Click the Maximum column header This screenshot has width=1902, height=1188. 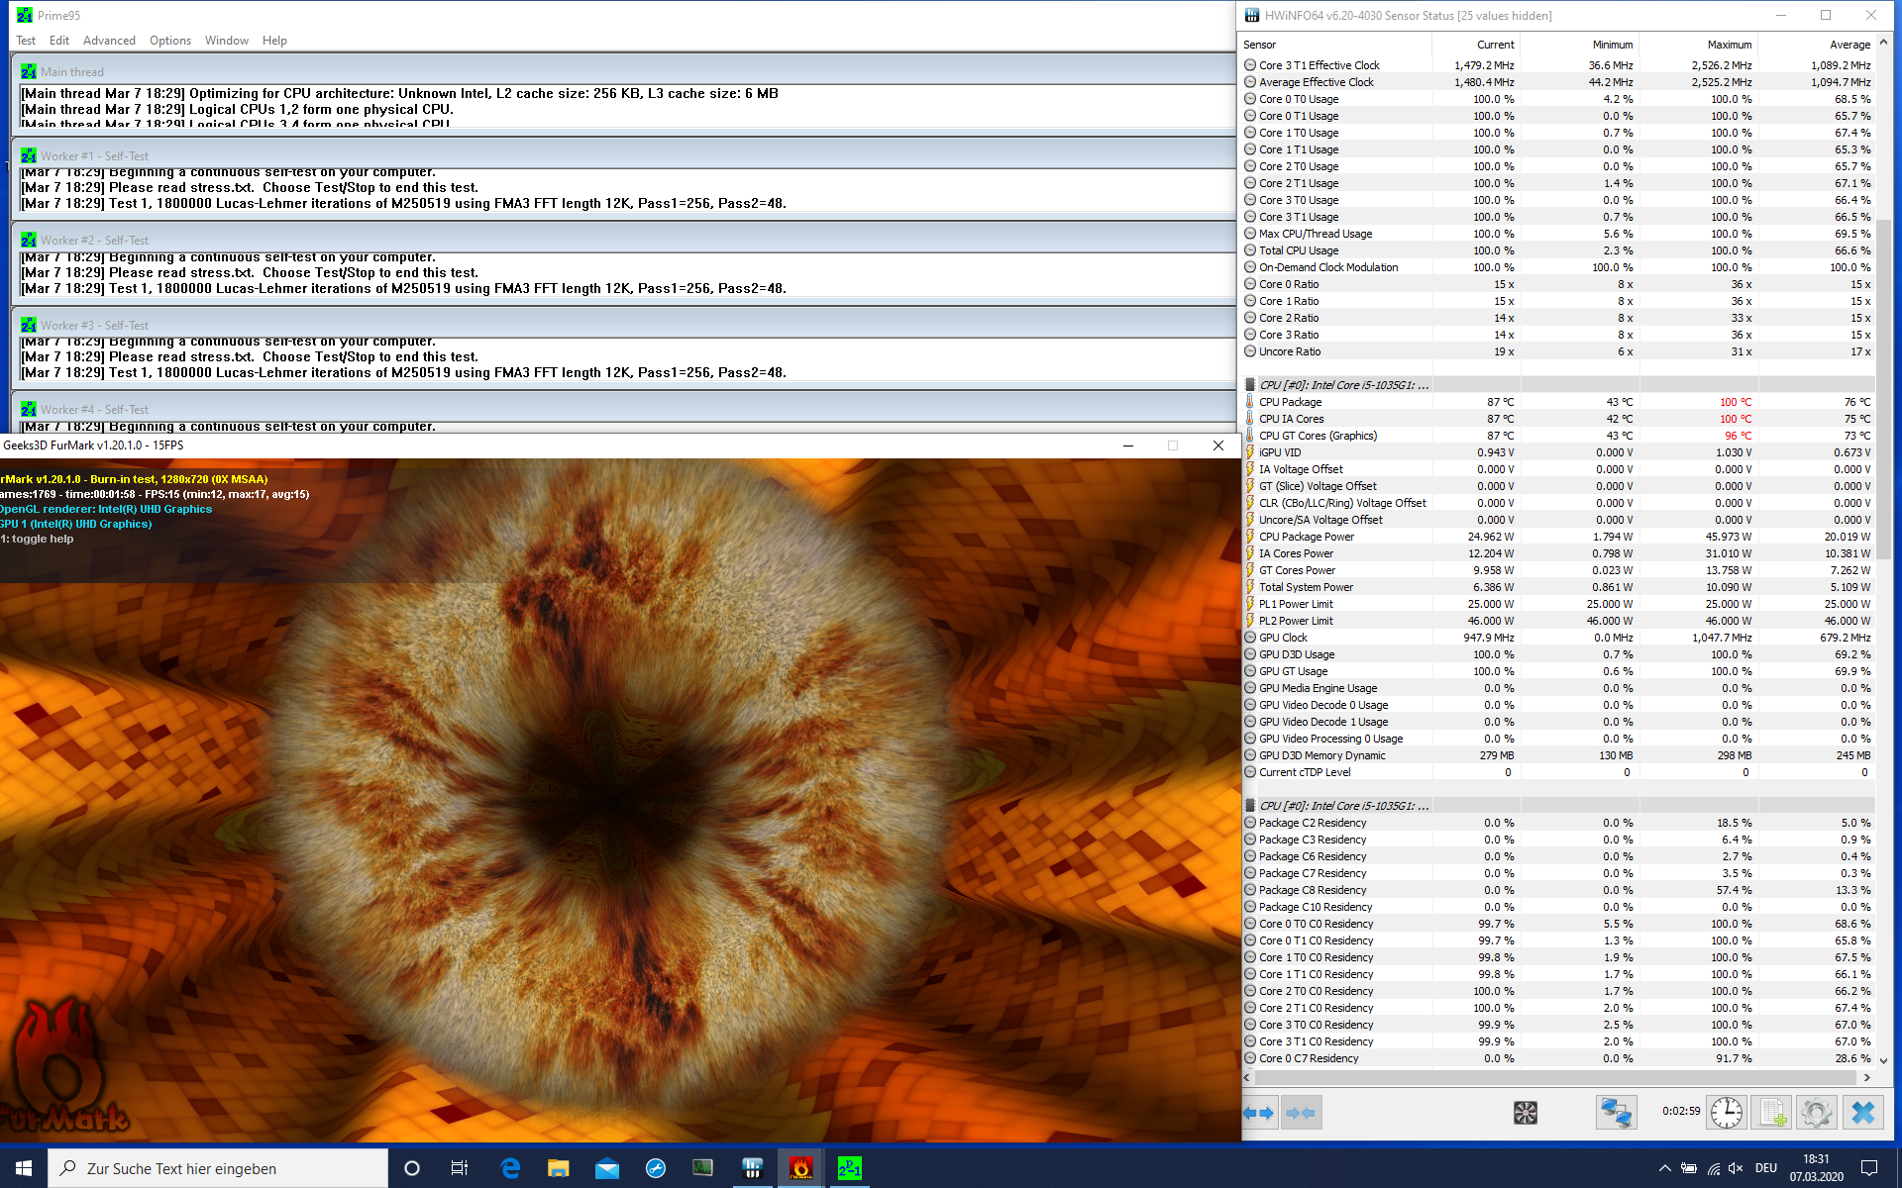click(1729, 45)
